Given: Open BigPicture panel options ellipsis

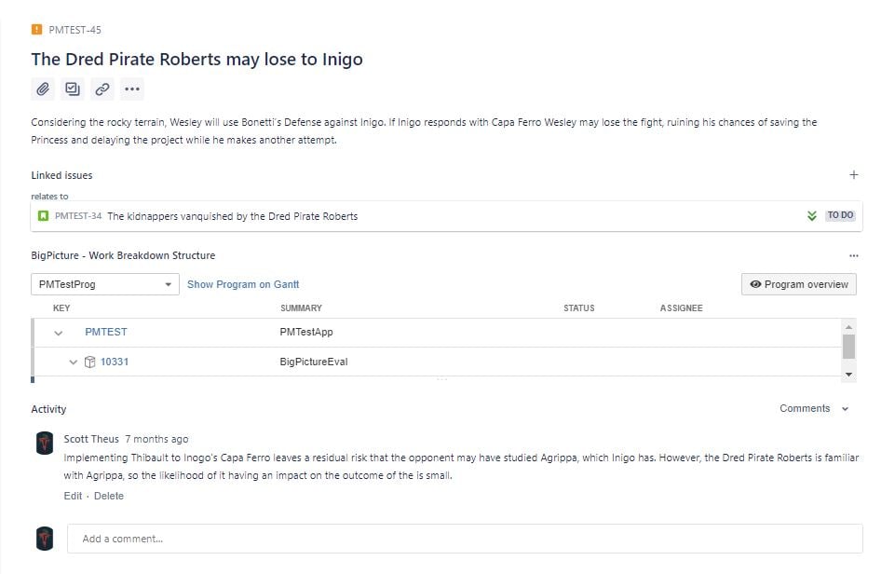Looking at the screenshot, I should [853, 256].
